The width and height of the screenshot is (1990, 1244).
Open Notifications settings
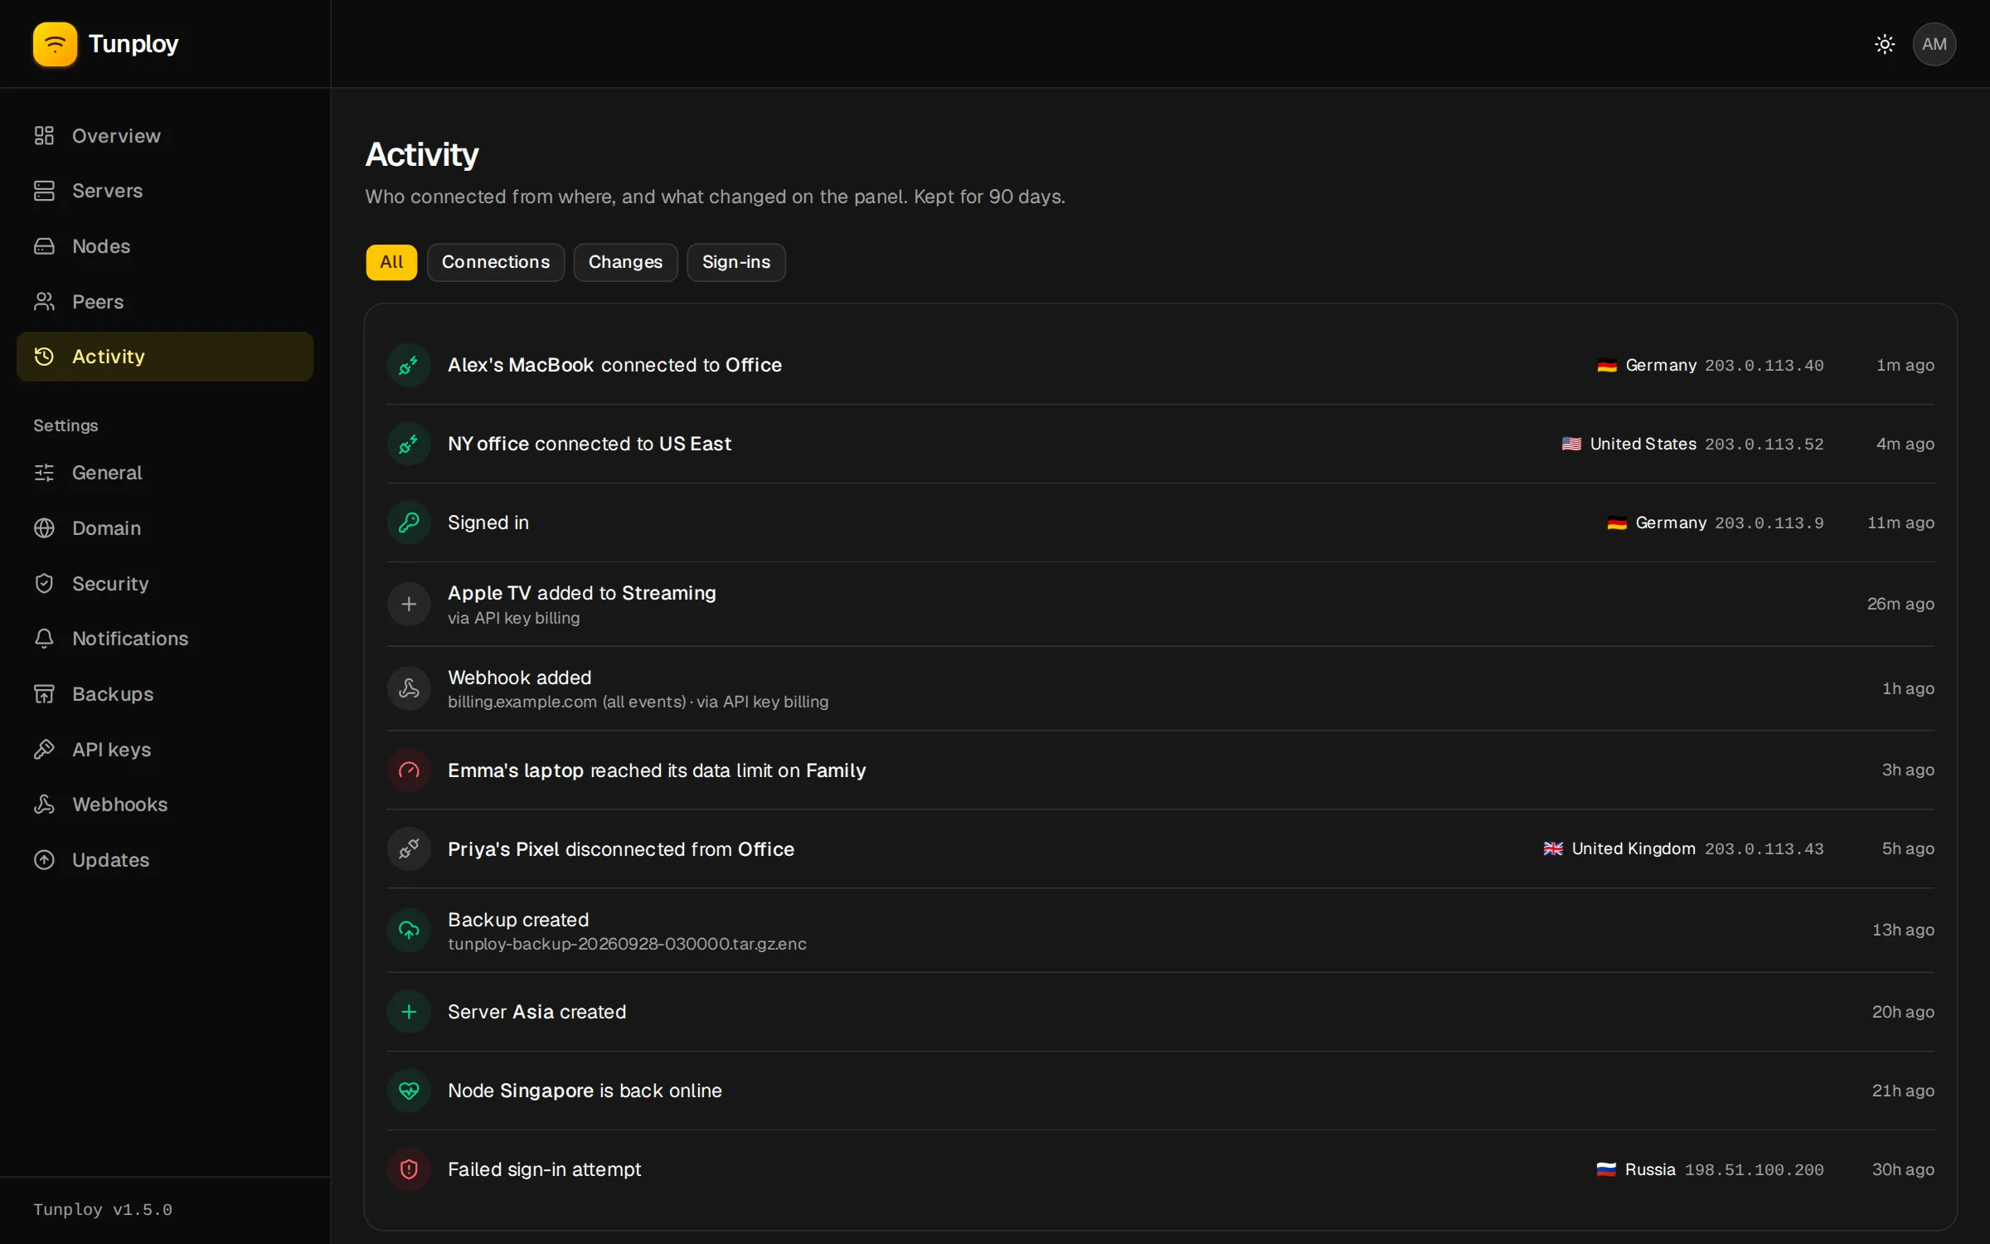tap(165, 639)
